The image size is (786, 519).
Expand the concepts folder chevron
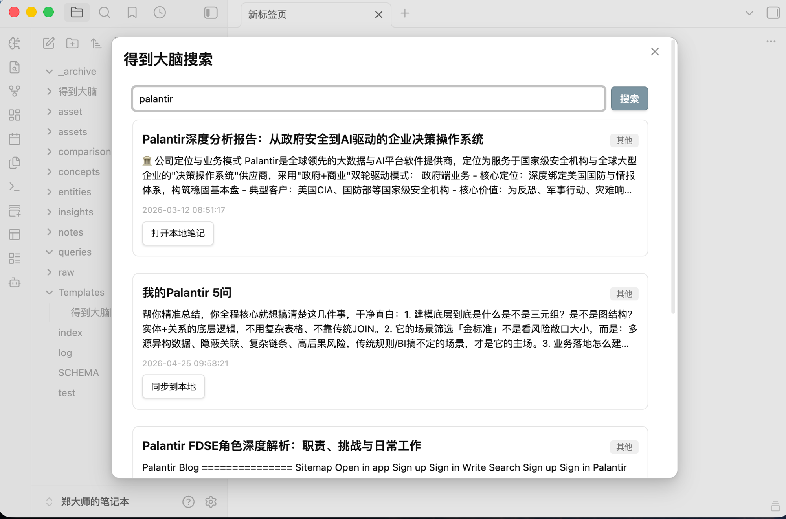49,172
